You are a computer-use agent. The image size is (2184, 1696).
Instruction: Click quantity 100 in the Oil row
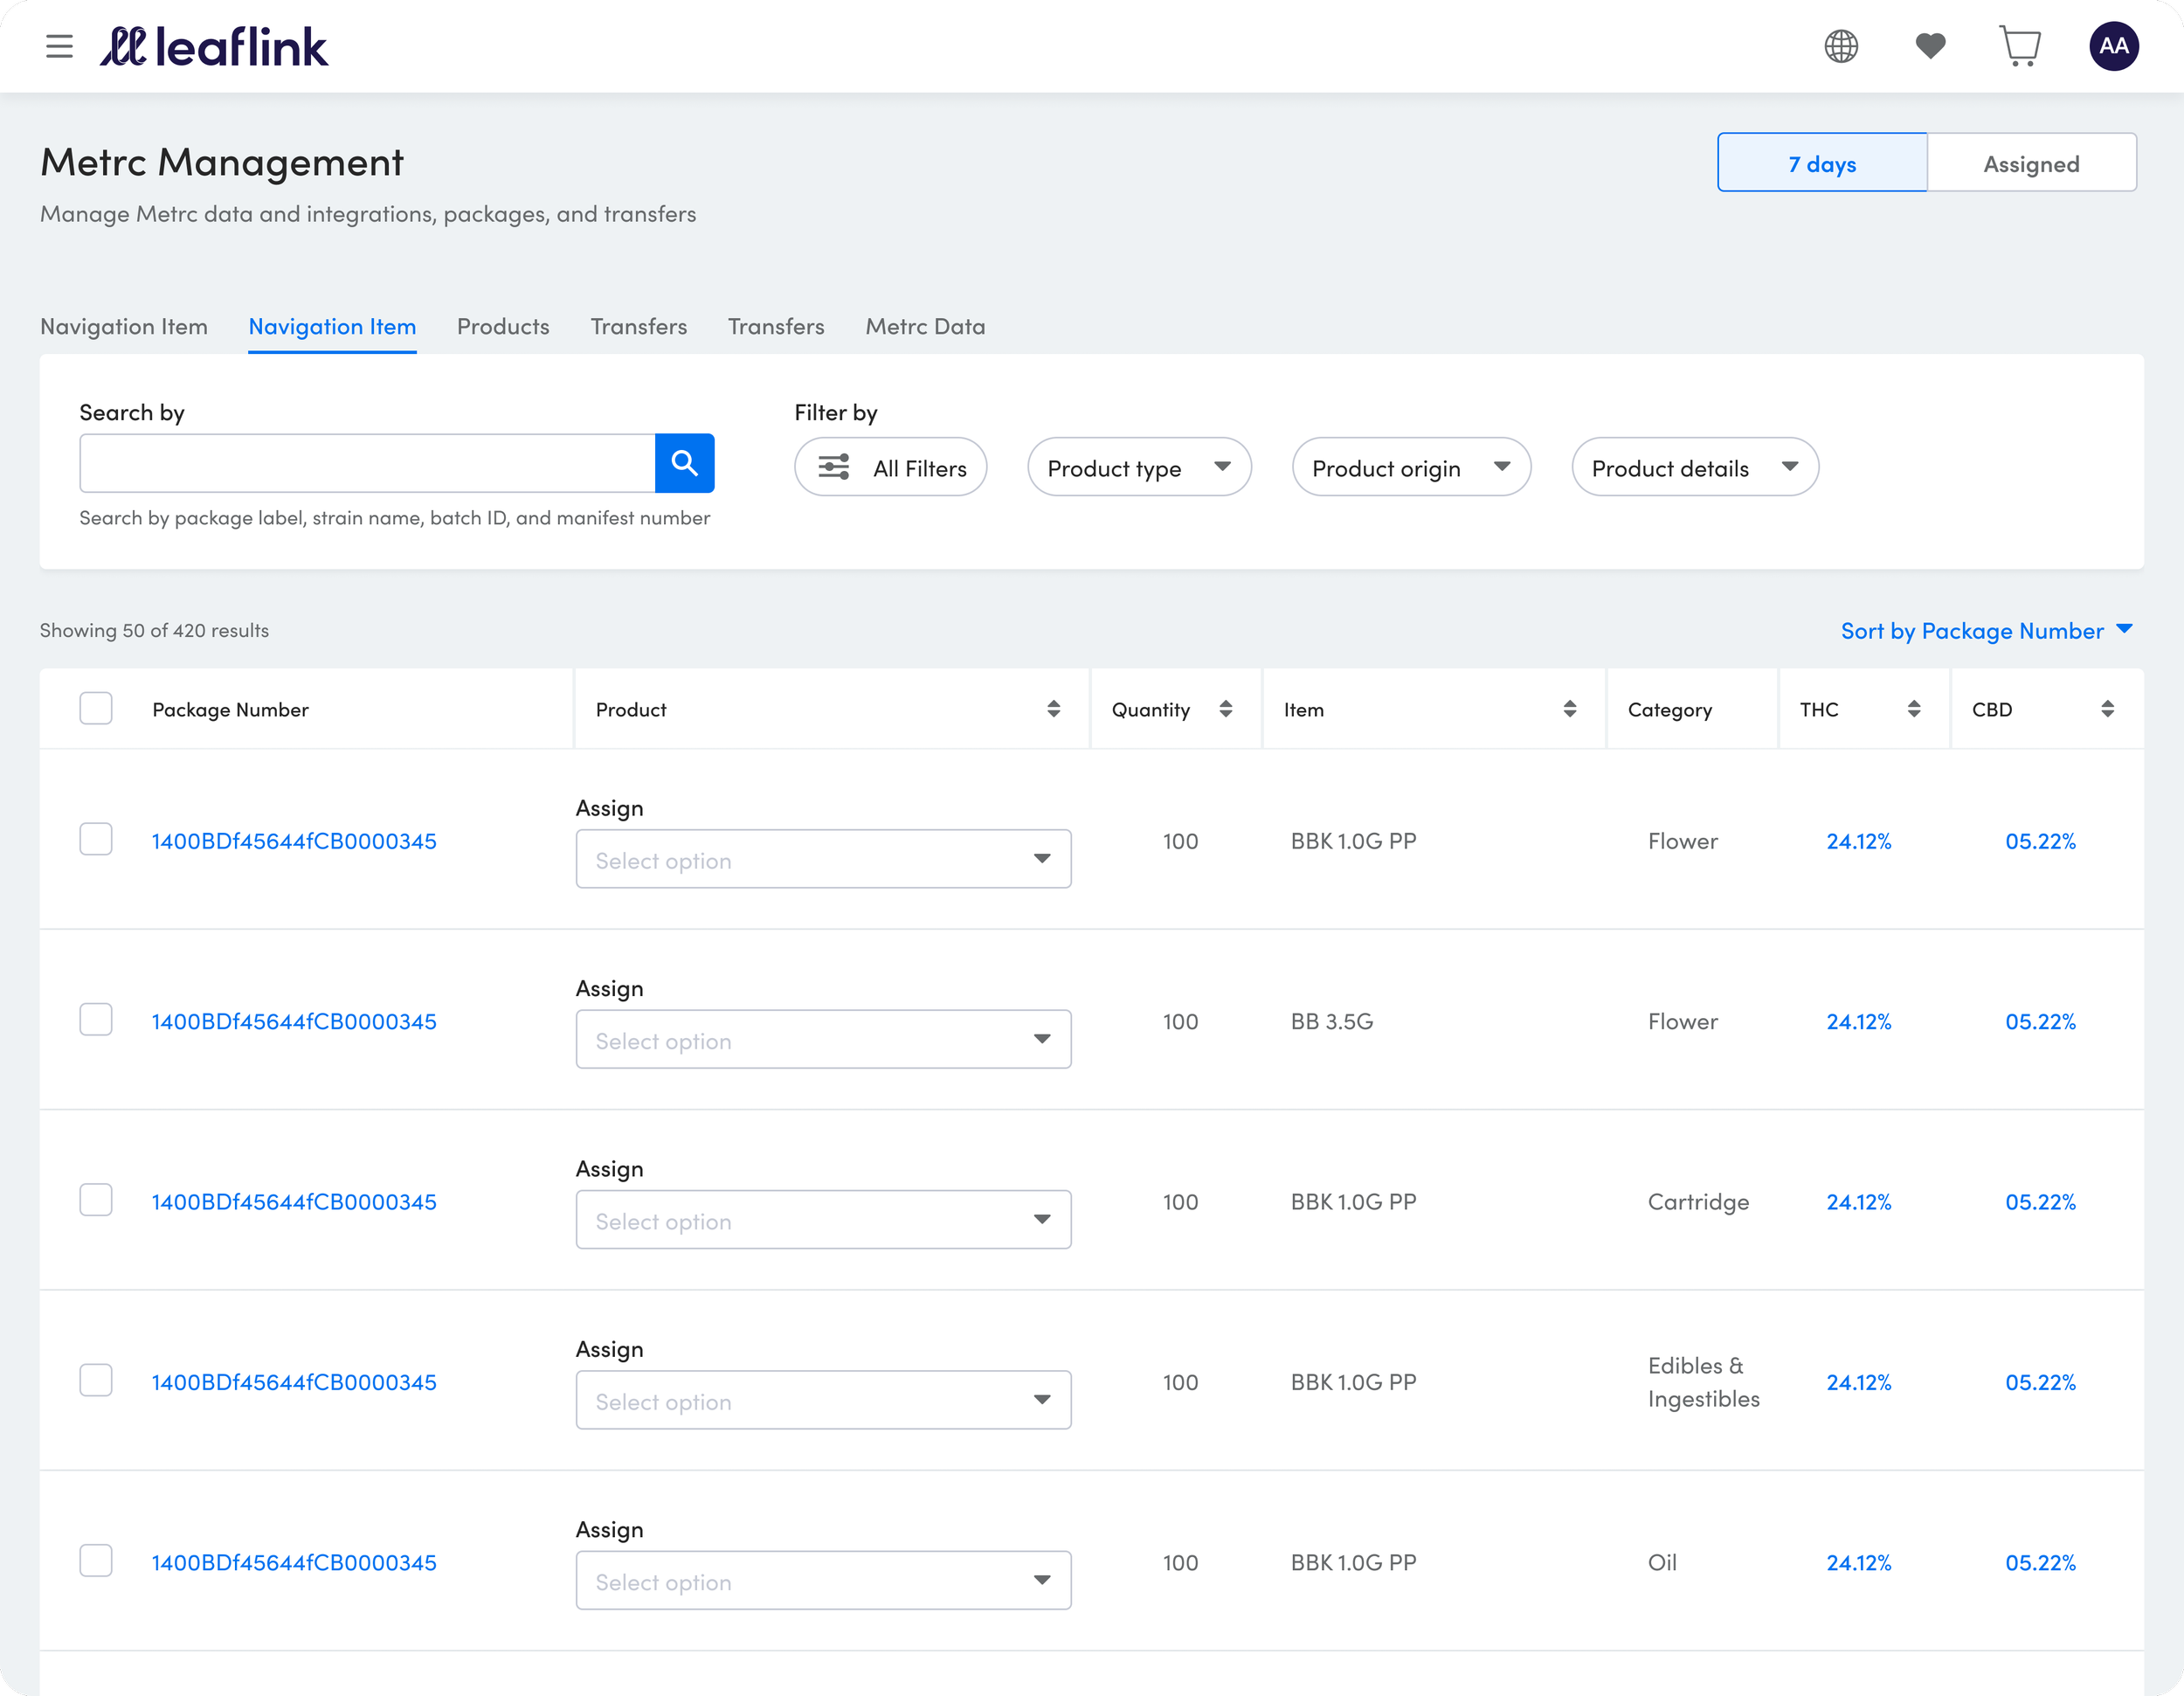[1180, 1563]
